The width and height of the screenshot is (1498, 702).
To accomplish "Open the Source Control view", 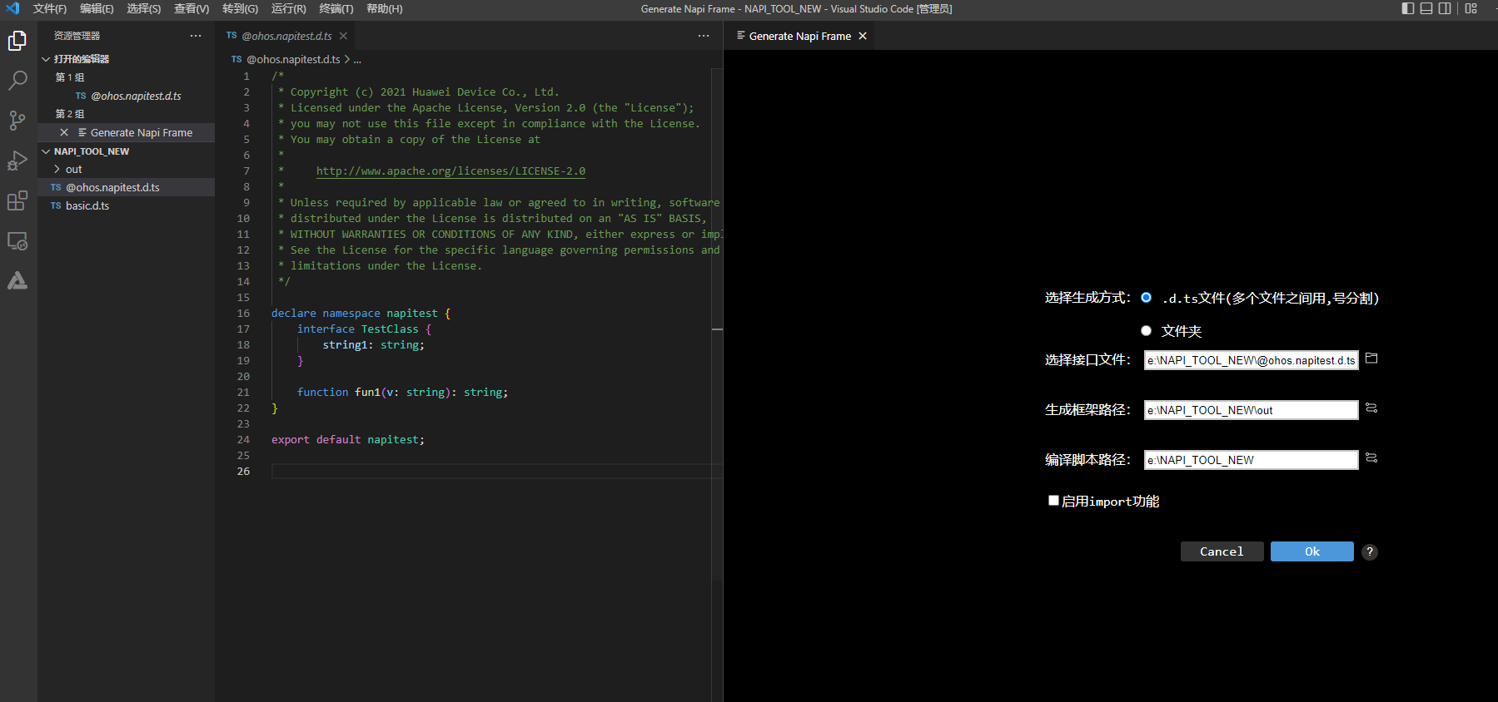I will click(17, 121).
